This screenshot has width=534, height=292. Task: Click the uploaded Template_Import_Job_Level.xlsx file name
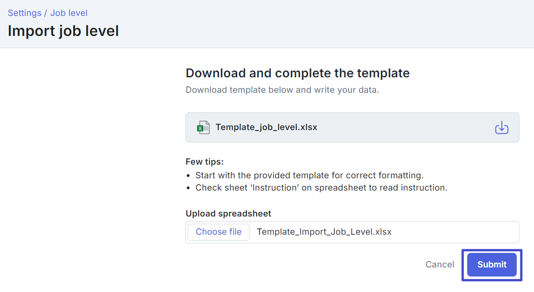pyautogui.click(x=324, y=232)
